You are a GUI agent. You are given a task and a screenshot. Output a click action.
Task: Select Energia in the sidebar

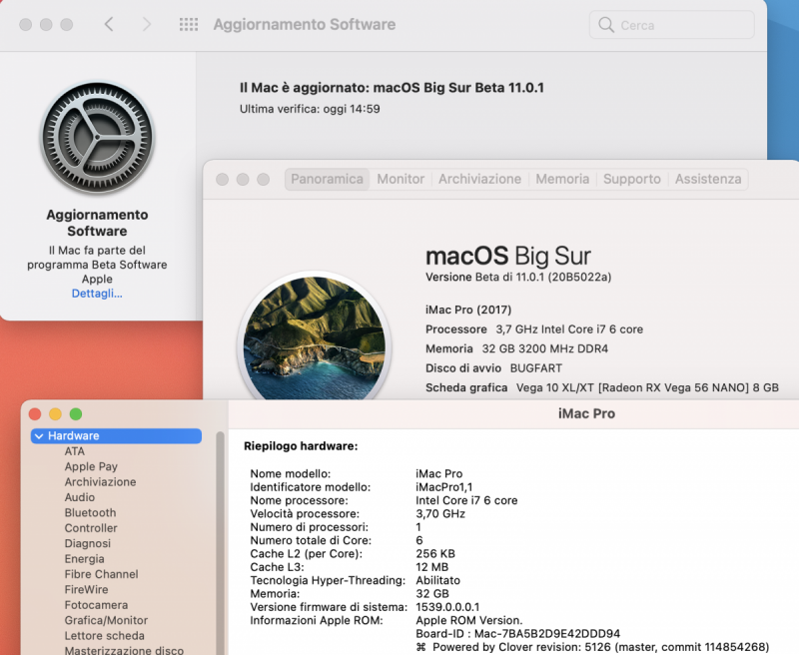coord(84,559)
